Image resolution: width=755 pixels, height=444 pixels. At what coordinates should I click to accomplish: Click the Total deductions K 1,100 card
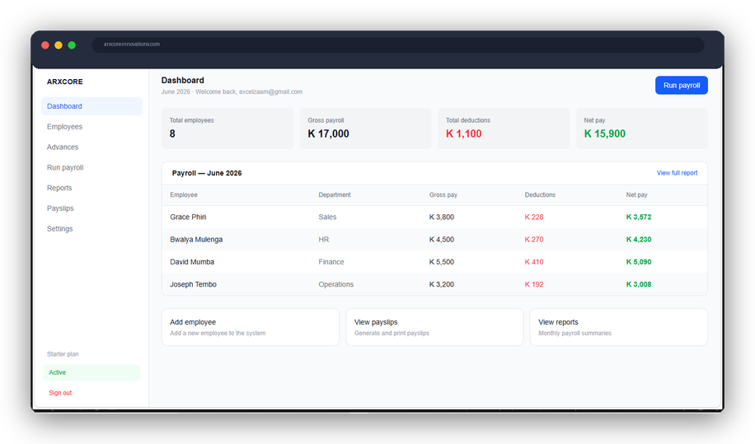tap(504, 129)
